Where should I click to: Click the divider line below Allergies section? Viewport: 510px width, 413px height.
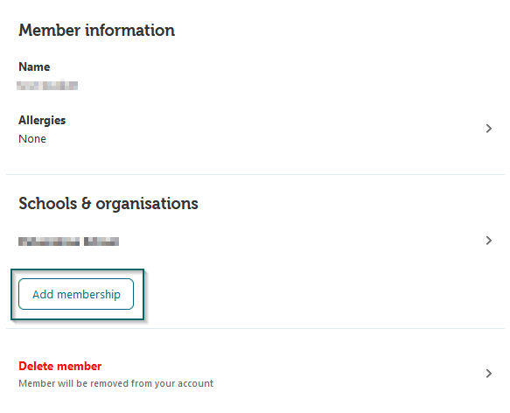pos(255,174)
